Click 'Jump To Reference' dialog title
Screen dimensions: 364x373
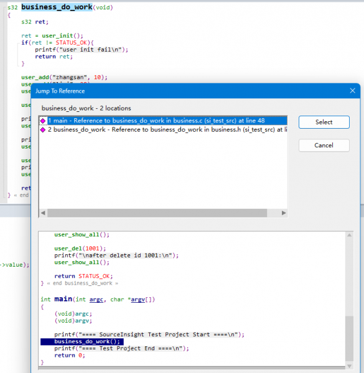click(x=60, y=91)
